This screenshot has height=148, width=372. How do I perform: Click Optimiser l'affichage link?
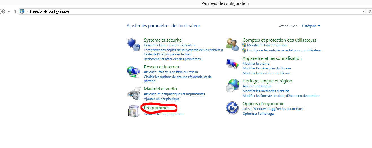(258, 114)
